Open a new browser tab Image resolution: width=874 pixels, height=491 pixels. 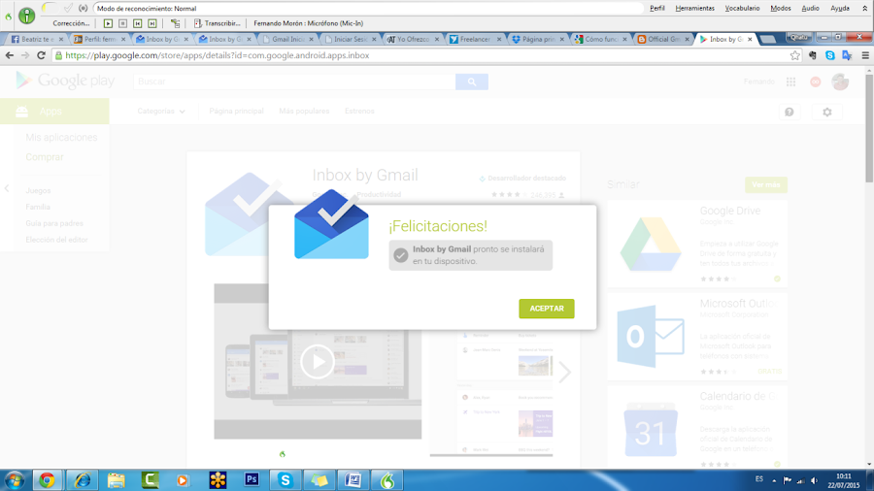tap(767, 39)
